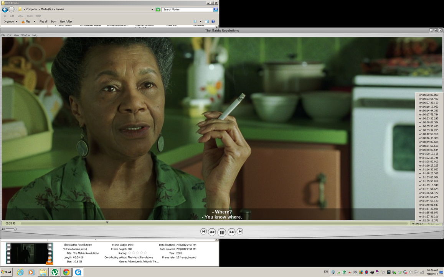Toggle the preview pane button
444x277 pixels.
[x=206, y=21]
